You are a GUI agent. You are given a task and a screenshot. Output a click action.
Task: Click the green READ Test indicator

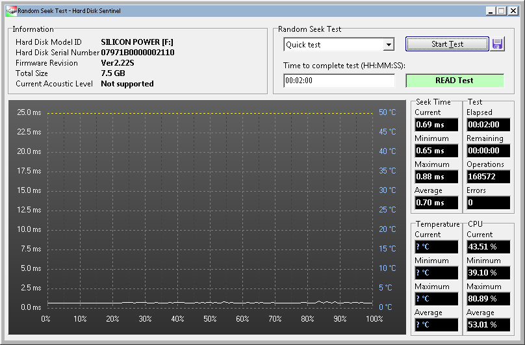coord(454,81)
